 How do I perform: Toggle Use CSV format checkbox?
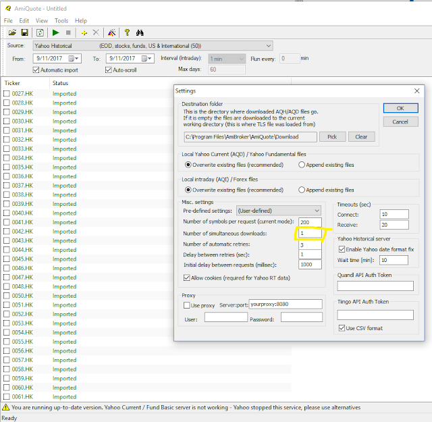(342, 328)
